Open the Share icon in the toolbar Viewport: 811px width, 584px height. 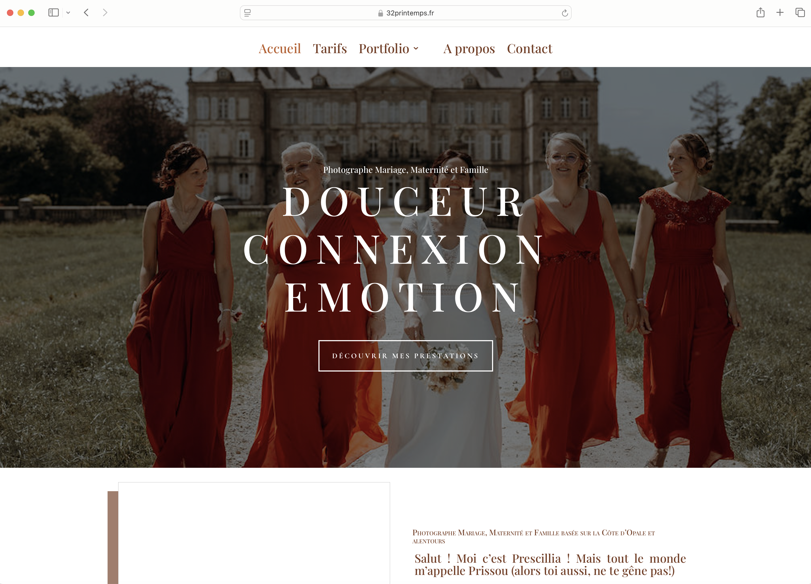(x=761, y=12)
